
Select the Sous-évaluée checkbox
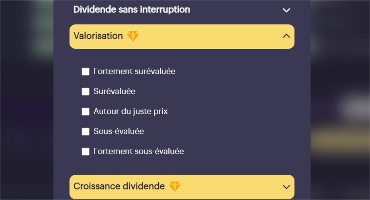coord(86,131)
